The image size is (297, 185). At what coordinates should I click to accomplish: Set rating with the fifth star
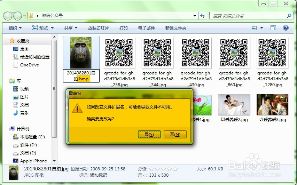point(175,169)
